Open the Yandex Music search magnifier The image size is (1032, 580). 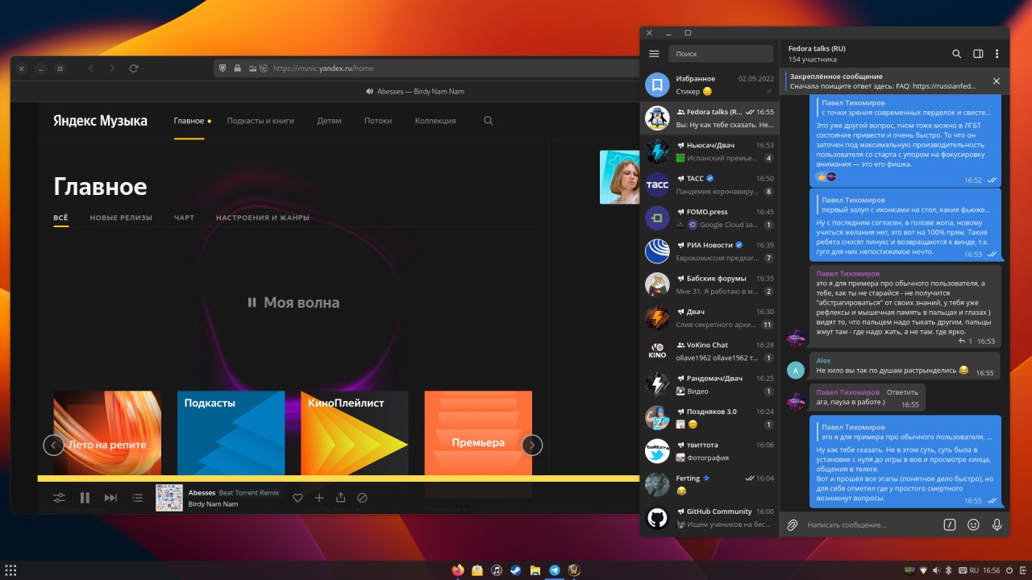pos(489,121)
